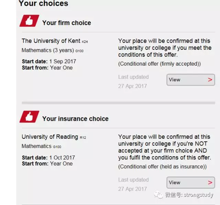Click Mathematics (3 years) course text
This screenshot has width=220, height=205.
pos(48,50)
